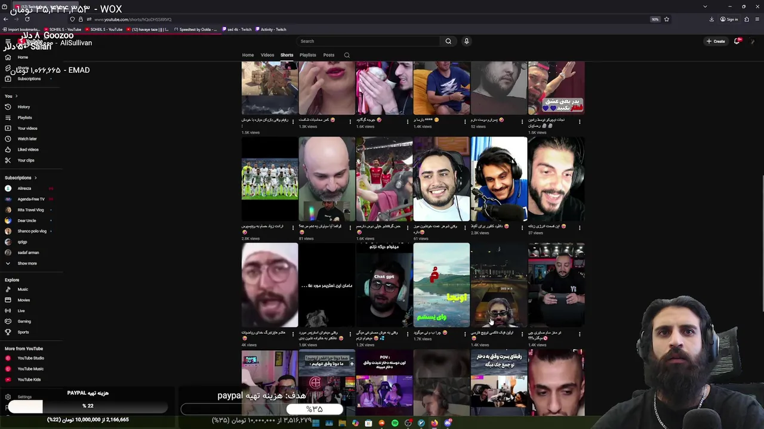Open the Activity - Twitch bookmark

[x=270, y=29]
